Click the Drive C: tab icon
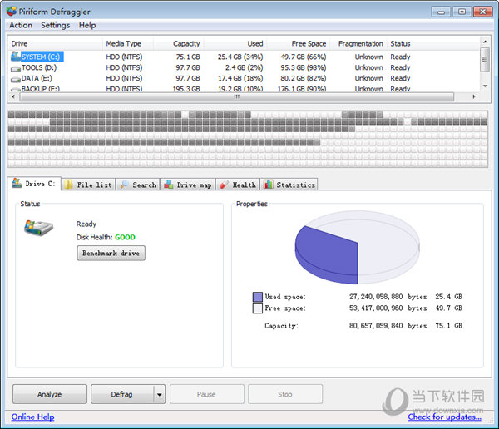The image size is (499, 429). pyautogui.click(x=17, y=183)
